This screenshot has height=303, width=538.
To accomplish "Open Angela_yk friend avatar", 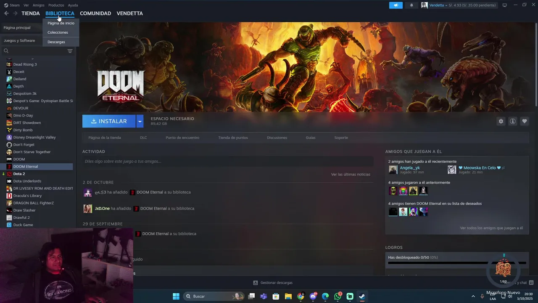I will click(393, 170).
